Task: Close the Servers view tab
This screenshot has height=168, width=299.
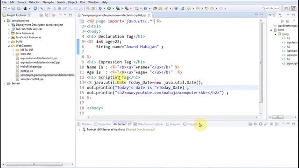Action: tap(129, 124)
